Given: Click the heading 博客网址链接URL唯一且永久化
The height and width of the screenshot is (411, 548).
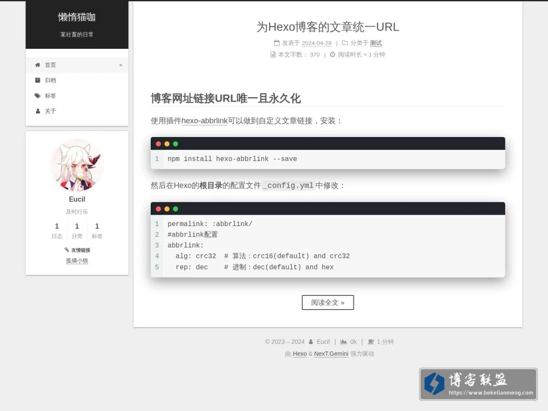Looking at the screenshot, I should (226, 99).
